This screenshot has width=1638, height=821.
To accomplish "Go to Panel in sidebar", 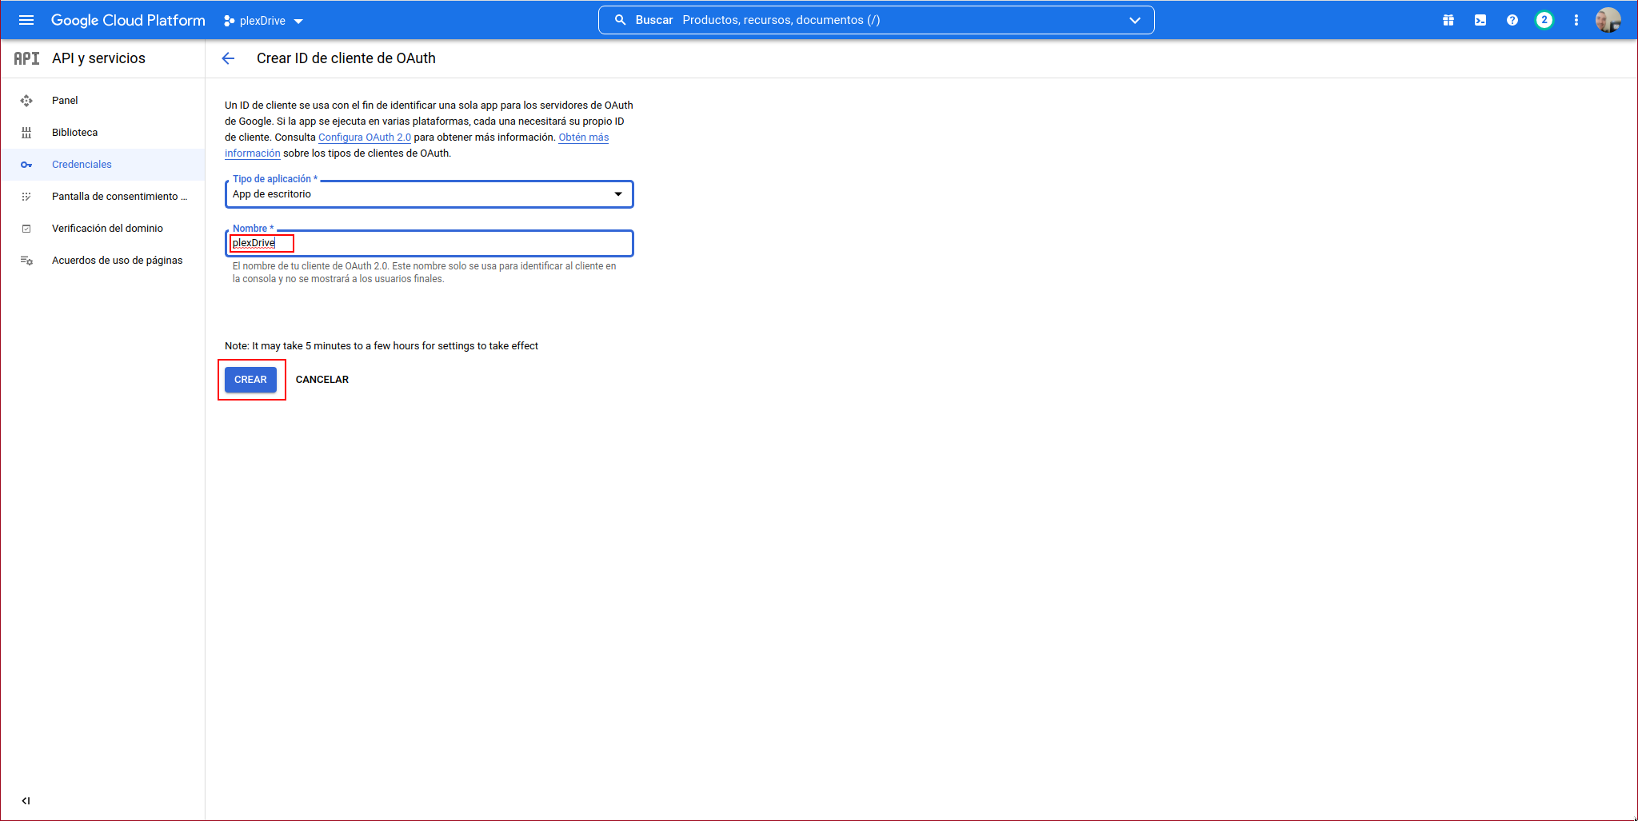I will (65, 100).
